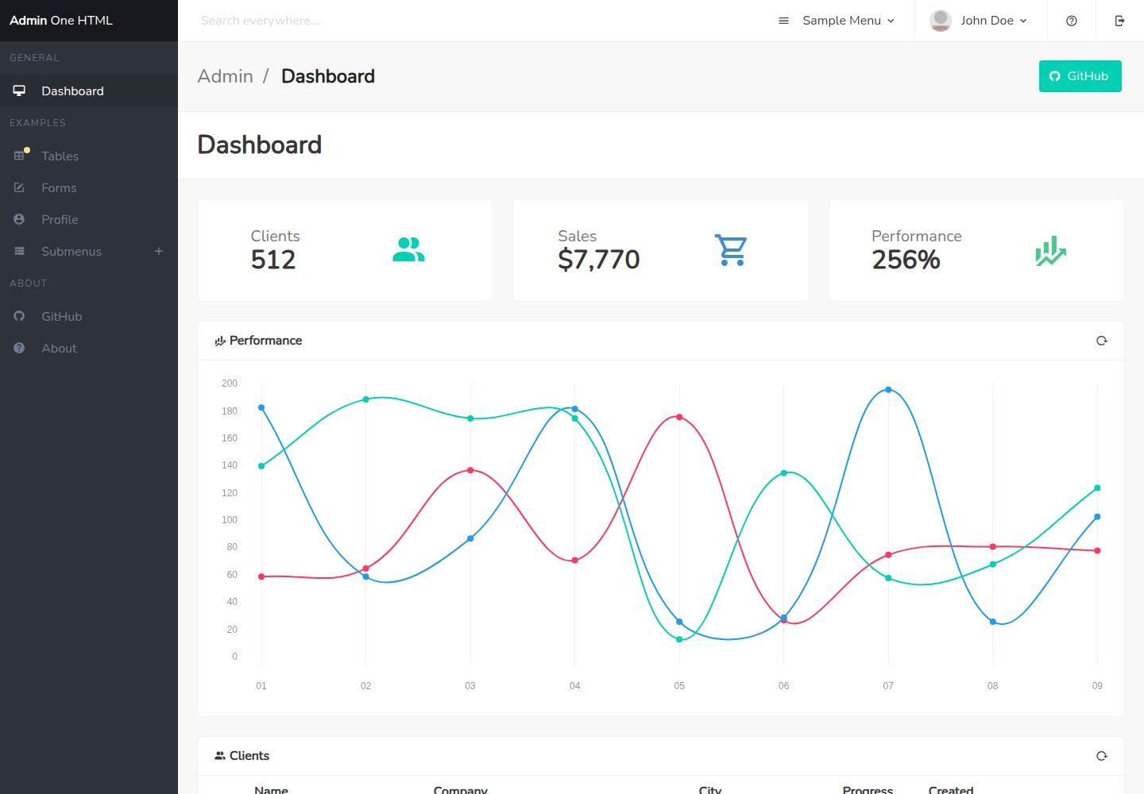Click John Doe's avatar image

[x=941, y=21]
